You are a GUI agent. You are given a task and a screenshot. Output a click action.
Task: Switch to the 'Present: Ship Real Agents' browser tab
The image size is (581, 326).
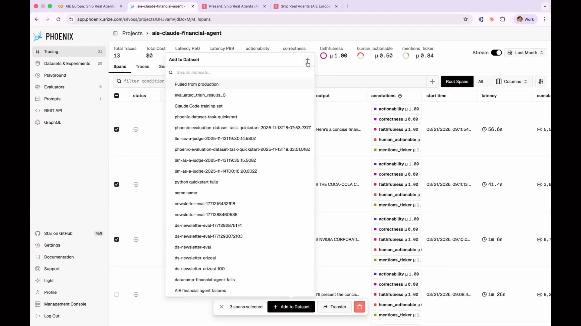(233, 6)
